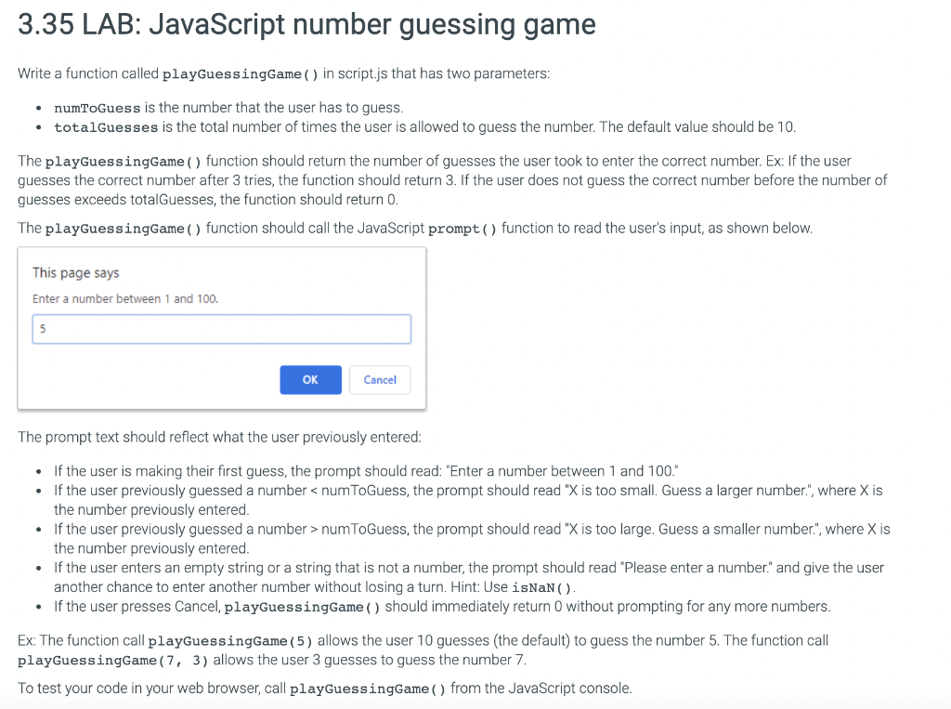Click the "X is too large" bullet text
The width and height of the screenshot is (951, 709).
point(472,538)
